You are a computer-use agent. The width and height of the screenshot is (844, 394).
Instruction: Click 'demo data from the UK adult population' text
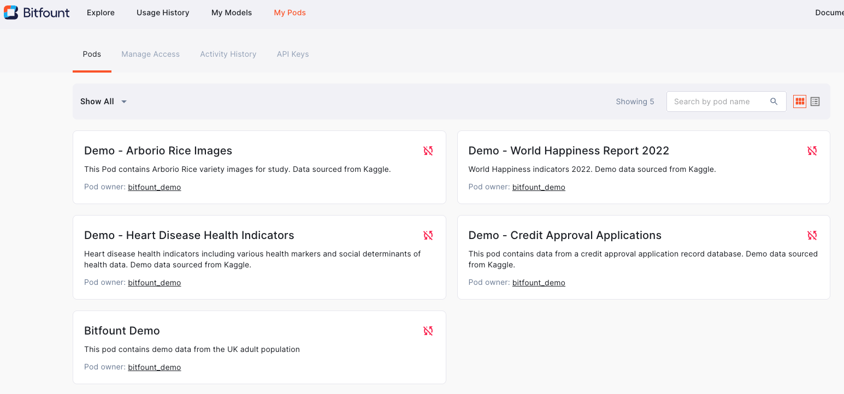coord(192,349)
